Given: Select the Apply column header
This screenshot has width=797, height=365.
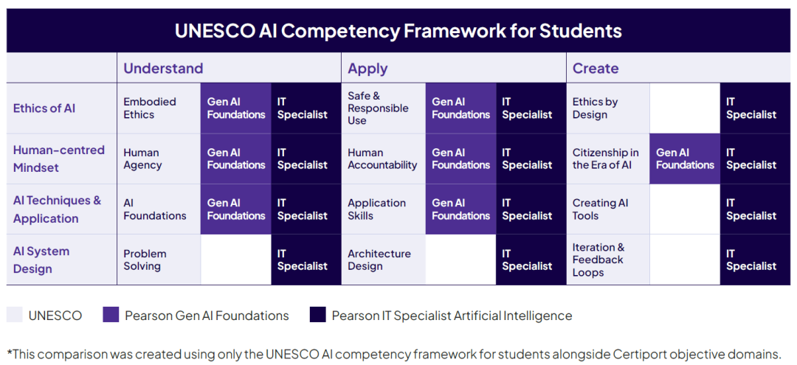Looking at the screenshot, I should [x=368, y=69].
